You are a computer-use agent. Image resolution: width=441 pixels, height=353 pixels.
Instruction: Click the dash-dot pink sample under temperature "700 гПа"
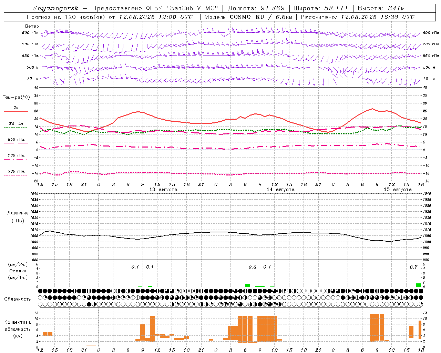tap(15, 159)
